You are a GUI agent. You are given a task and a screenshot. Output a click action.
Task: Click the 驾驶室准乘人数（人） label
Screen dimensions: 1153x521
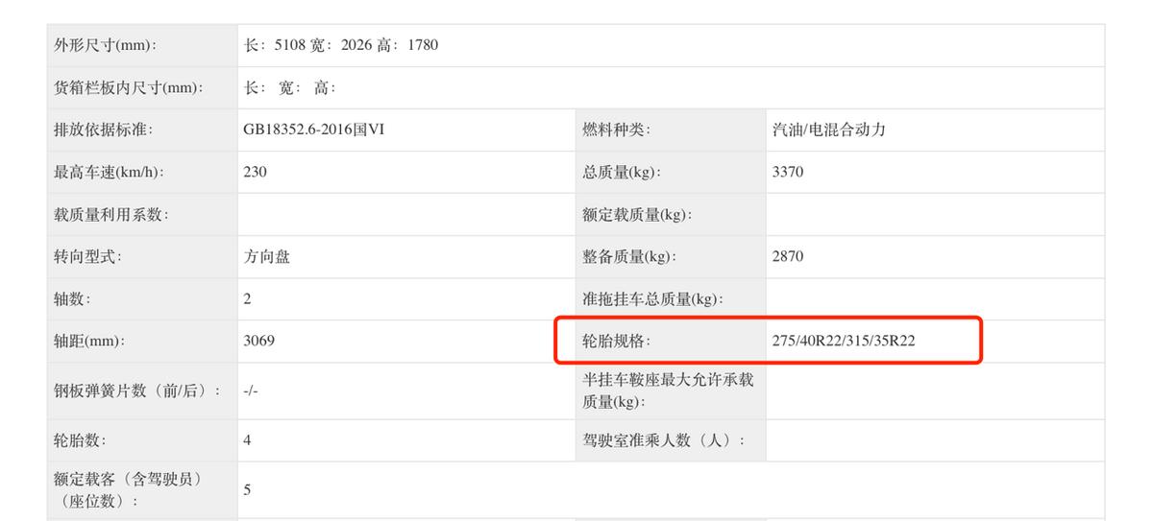click(664, 440)
